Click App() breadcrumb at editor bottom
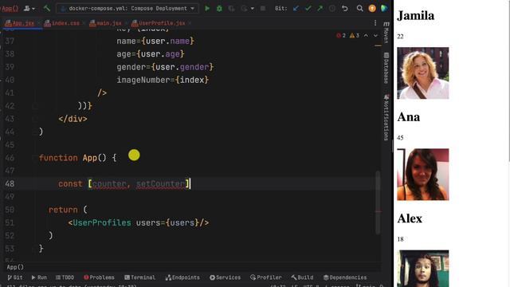This screenshot has height=287, width=510. coord(15,267)
